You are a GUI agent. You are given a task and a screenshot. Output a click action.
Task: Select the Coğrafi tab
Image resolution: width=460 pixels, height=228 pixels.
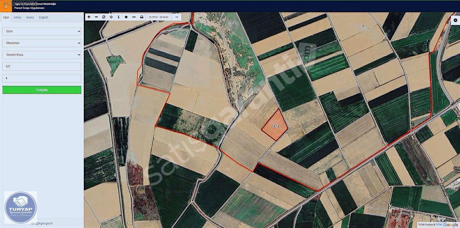[43, 17]
